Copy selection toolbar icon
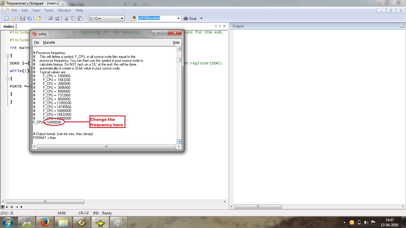The image size is (406, 228). pyautogui.click(x=73, y=18)
